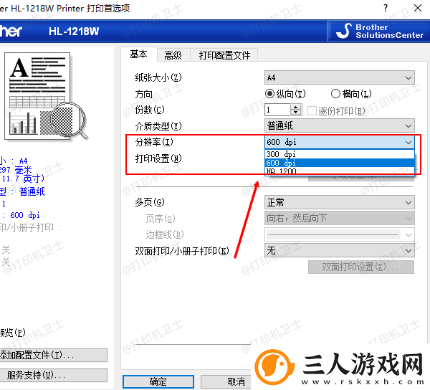Switch to the 基本 tab
Screen dimensions: 430x390
click(x=139, y=54)
